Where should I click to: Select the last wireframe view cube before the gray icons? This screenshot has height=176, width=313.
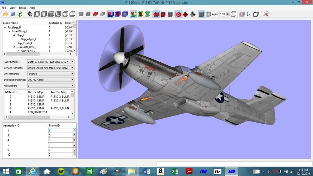[x=72, y=14]
